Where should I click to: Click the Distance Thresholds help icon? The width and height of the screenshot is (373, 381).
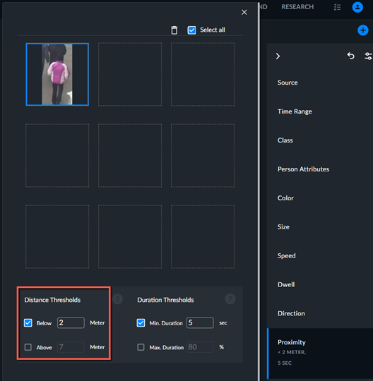(117, 299)
